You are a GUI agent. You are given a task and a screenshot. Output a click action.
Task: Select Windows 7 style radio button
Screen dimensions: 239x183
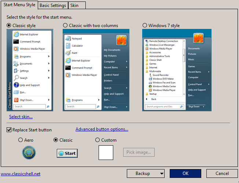pyautogui.click(x=145, y=25)
